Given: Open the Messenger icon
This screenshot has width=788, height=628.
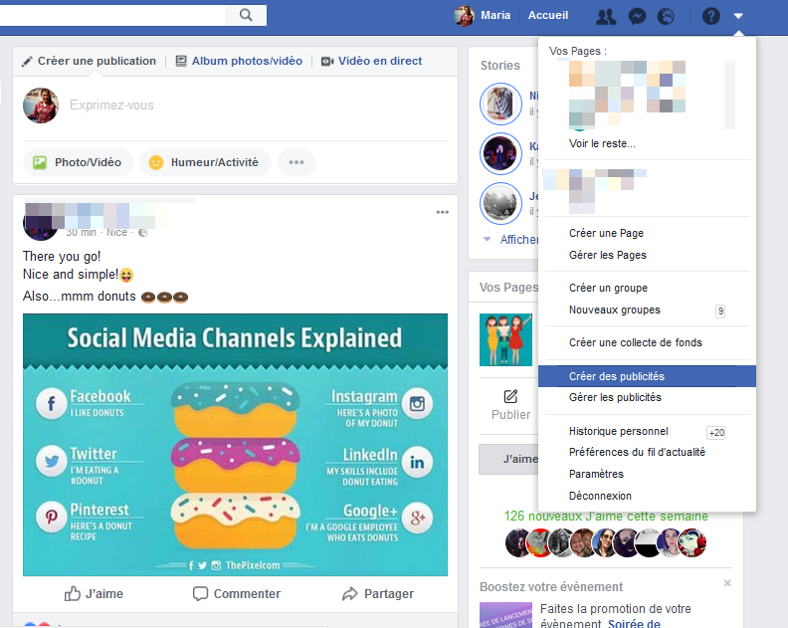Looking at the screenshot, I should (x=638, y=16).
